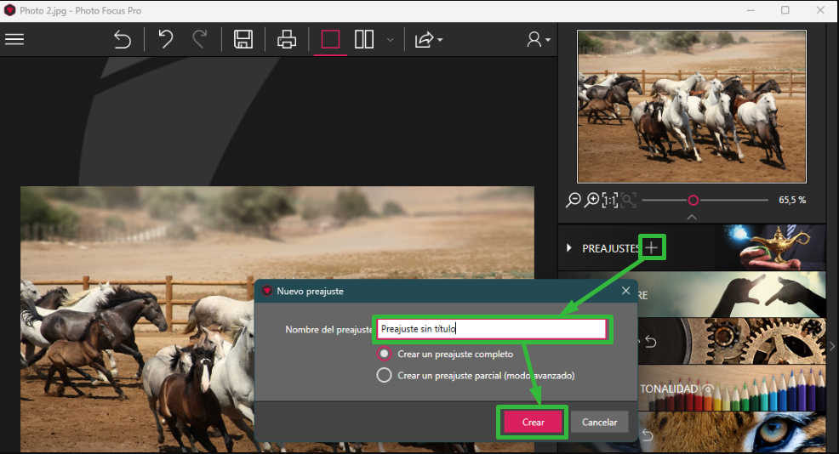Open the view mode dropdown arrow
This screenshot has width=839, height=454.
(390, 40)
